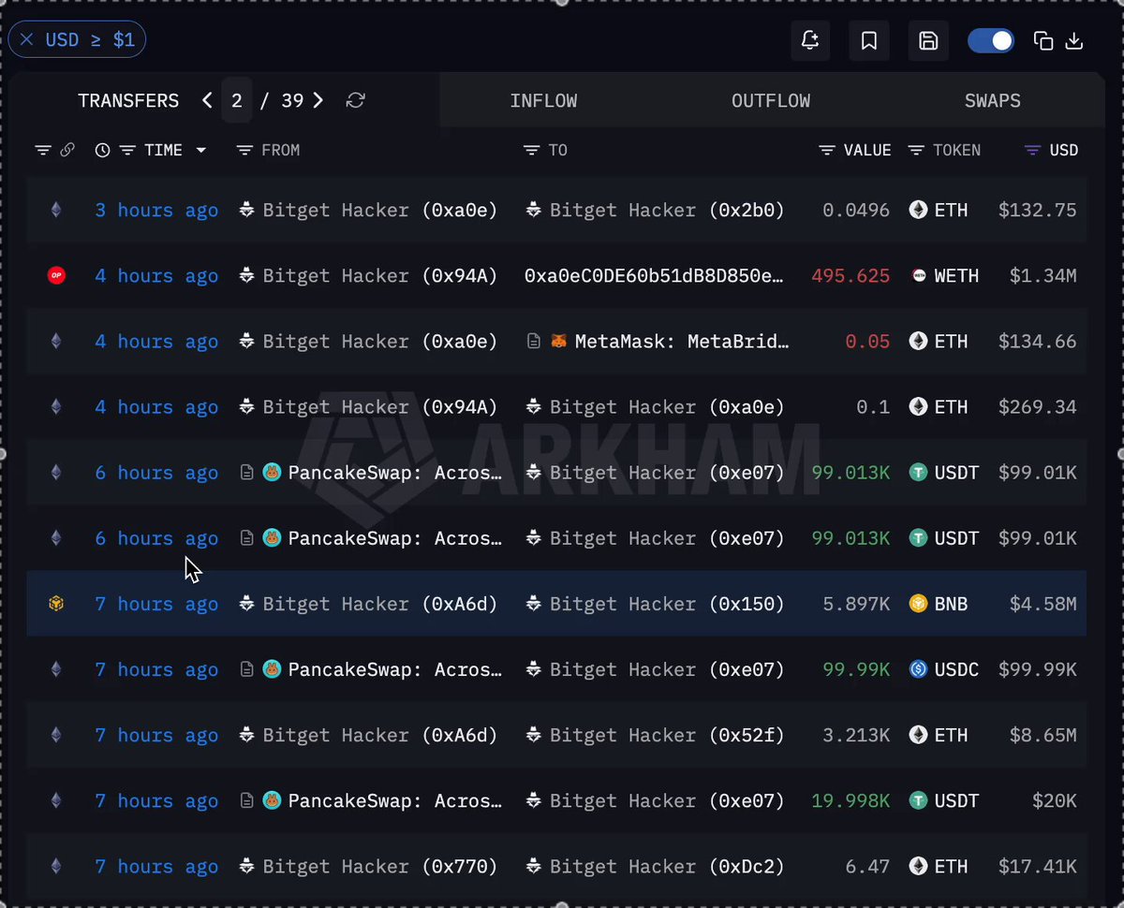Open the '3 hours ago' transaction link
Viewport: 1124px width, 908px height.
pos(156,210)
